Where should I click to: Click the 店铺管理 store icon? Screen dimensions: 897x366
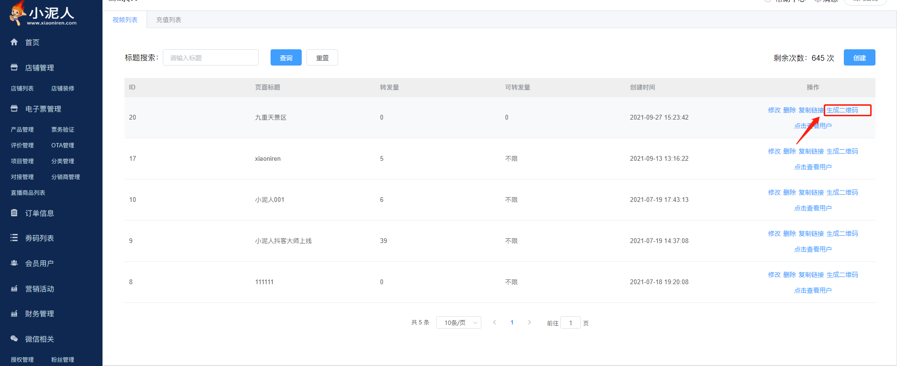coord(14,67)
